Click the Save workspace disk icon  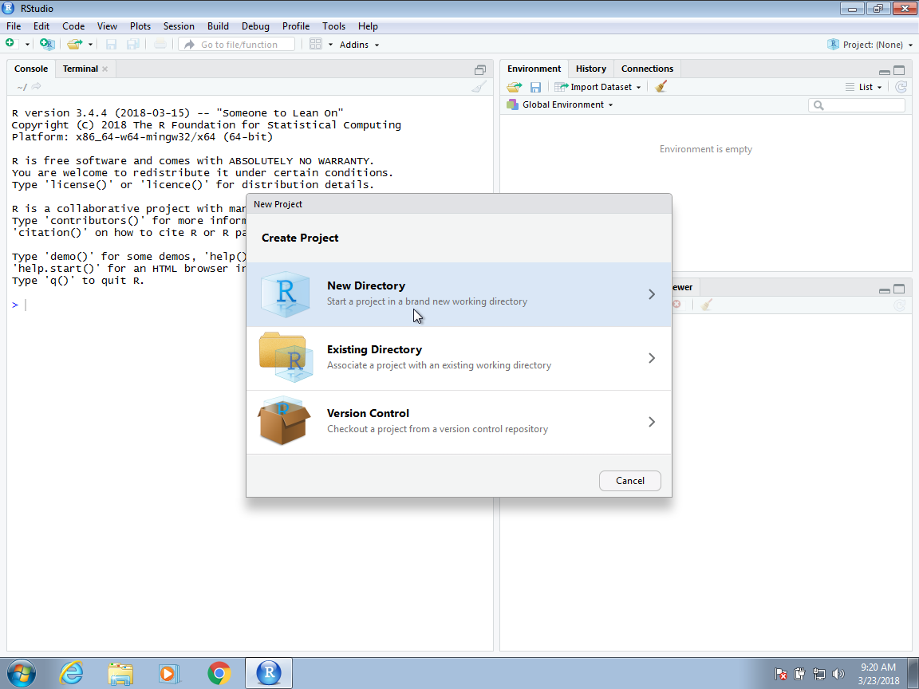click(x=535, y=87)
